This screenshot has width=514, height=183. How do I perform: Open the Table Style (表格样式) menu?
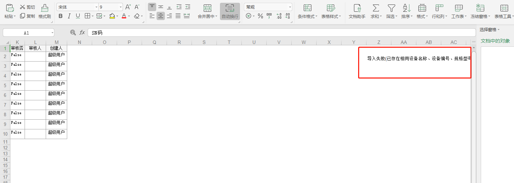[331, 8]
